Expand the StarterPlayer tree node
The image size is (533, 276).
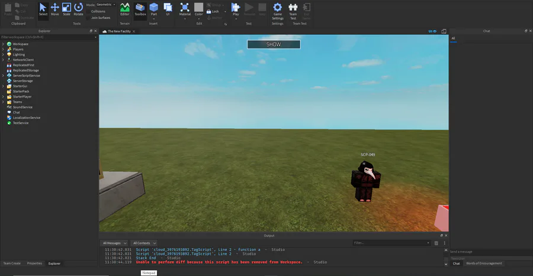[3, 97]
